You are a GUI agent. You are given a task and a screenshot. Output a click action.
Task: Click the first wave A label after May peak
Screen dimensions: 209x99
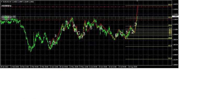click(x=74, y=26)
